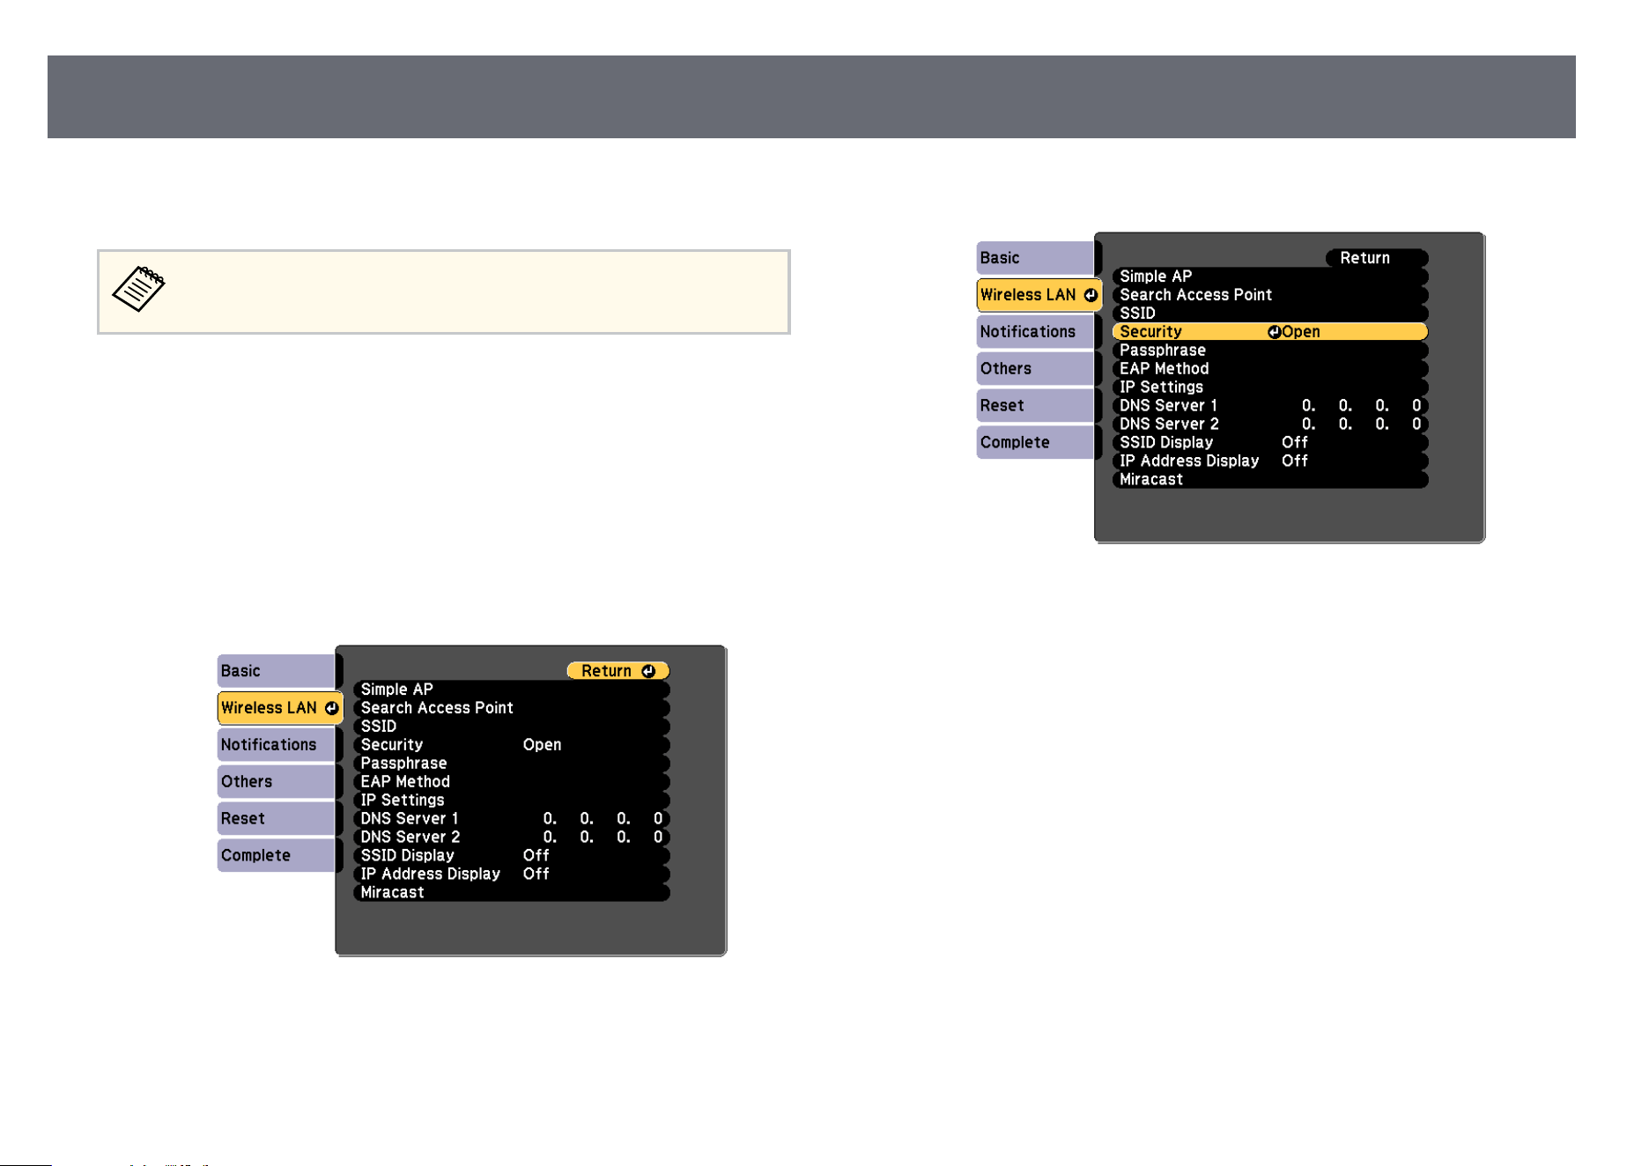This screenshot has width=1649, height=1166.
Task: Select EAP Method row in the lower menu
Action: coord(512,782)
